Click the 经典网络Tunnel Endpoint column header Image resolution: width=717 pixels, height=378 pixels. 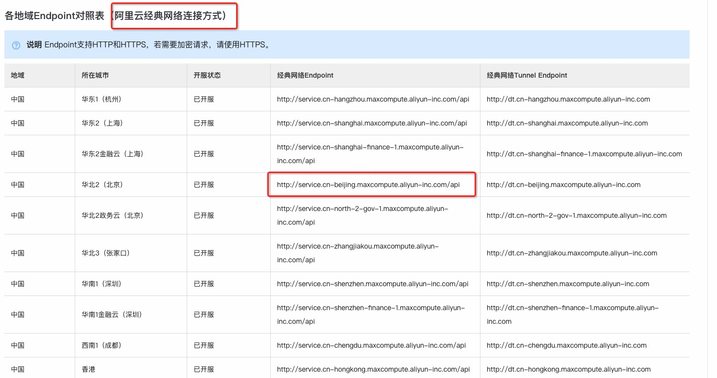pyautogui.click(x=527, y=75)
